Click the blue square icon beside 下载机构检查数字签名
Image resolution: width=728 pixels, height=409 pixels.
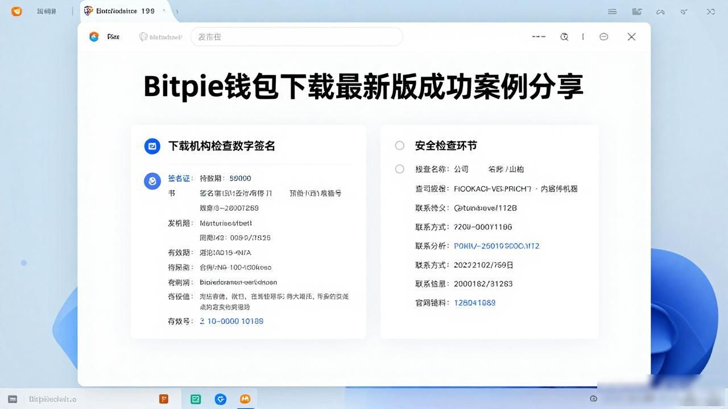[152, 146]
